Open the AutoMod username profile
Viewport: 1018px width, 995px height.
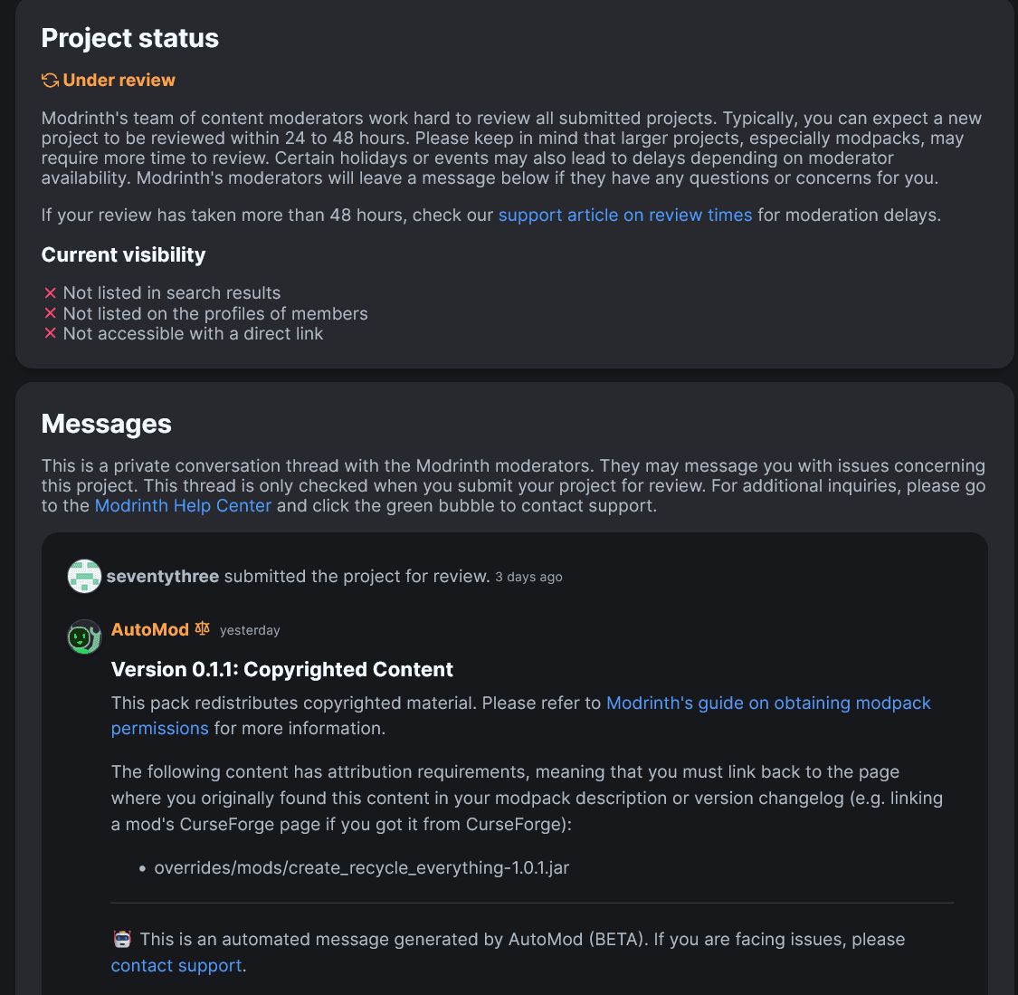coord(150,629)
